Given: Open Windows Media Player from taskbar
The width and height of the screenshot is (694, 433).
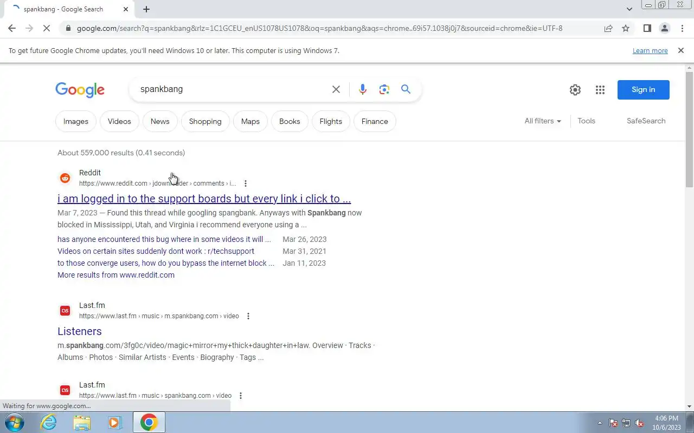Looking at the screenshot, I should 115,422.
